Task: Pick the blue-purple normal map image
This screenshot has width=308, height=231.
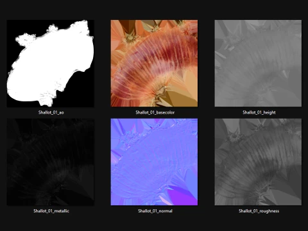Action: click(x=154, y=162)
